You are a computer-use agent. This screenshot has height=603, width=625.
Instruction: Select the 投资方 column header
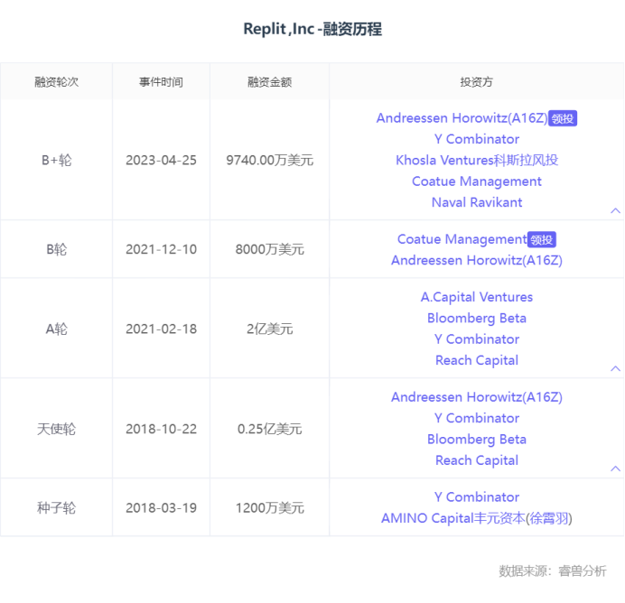coord(476,81)
